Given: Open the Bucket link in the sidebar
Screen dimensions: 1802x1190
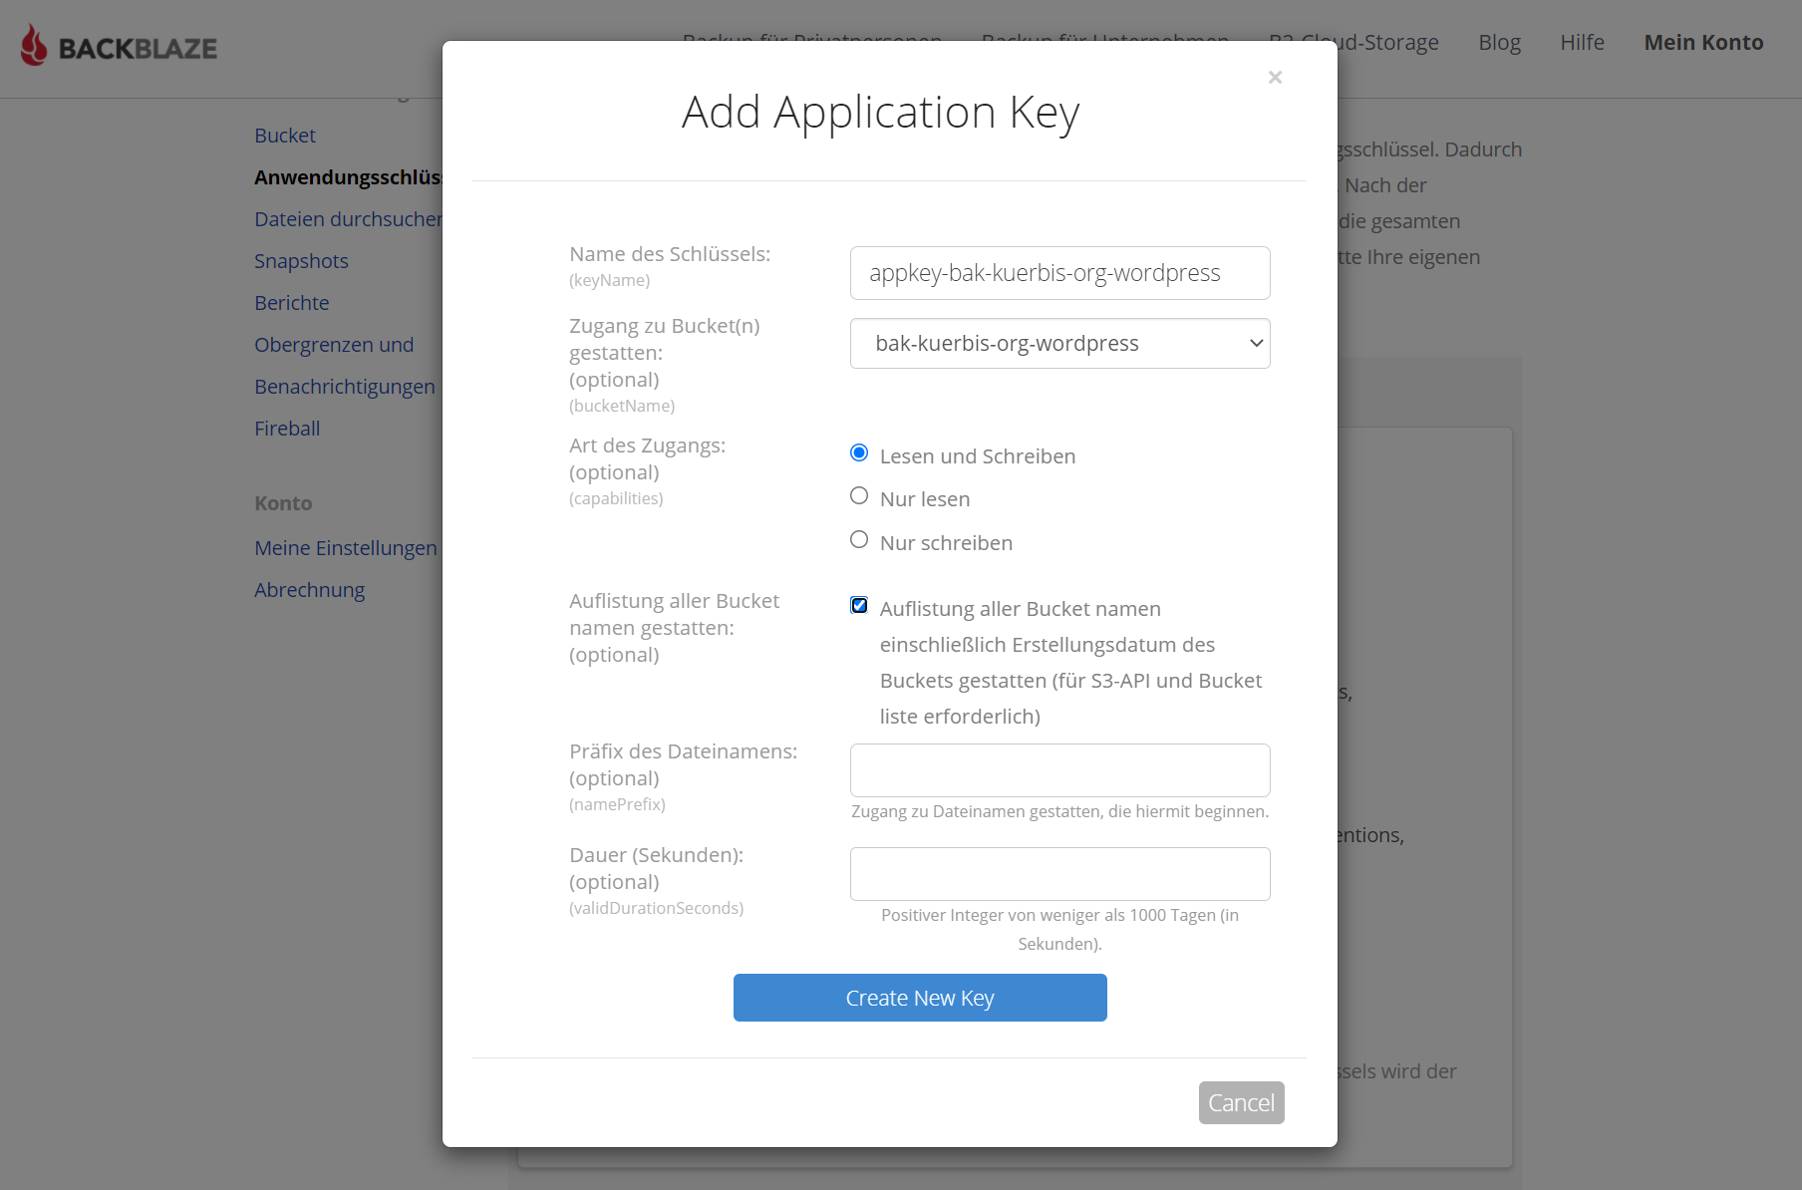Looking at the screenshot, I should [285, 136].
